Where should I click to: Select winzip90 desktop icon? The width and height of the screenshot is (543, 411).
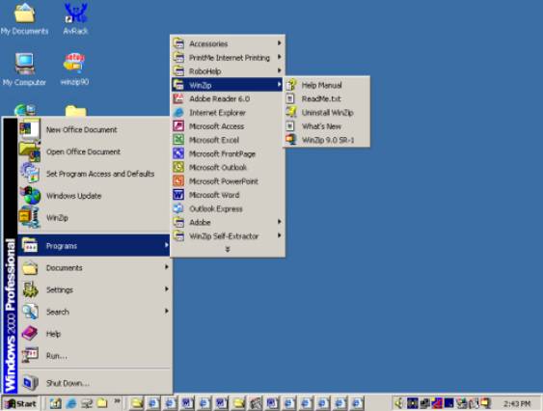(x=74, y=69)
